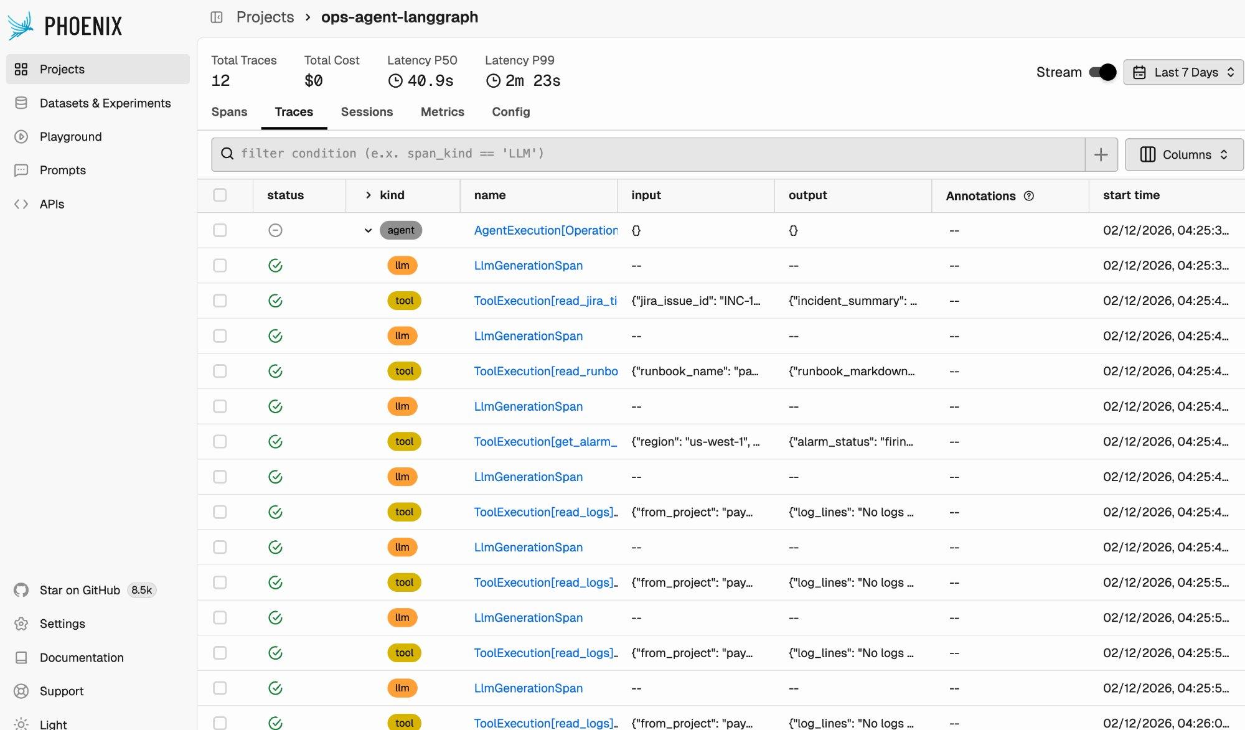1245x730 pixels.
Task: Click the Phoenix logo icon
Action: pos(20,26)
